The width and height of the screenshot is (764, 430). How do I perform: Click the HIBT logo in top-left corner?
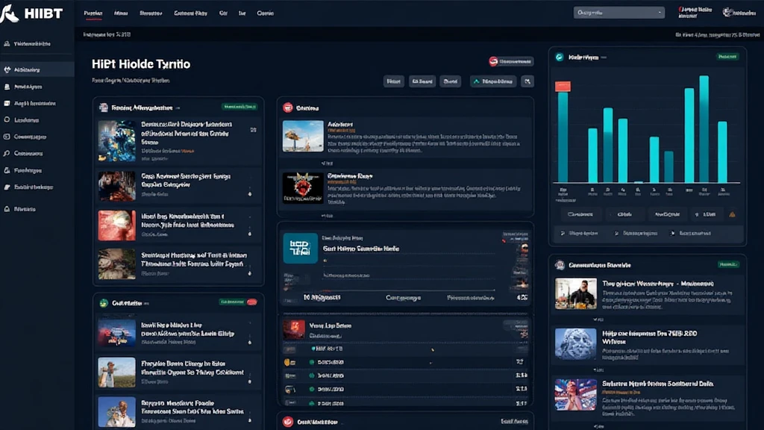[31, 13]
